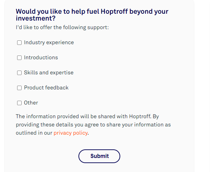Click the 'outlined in our' disclaimer text
This screenshot has height=172, width=210.
(x=34, y=133)
